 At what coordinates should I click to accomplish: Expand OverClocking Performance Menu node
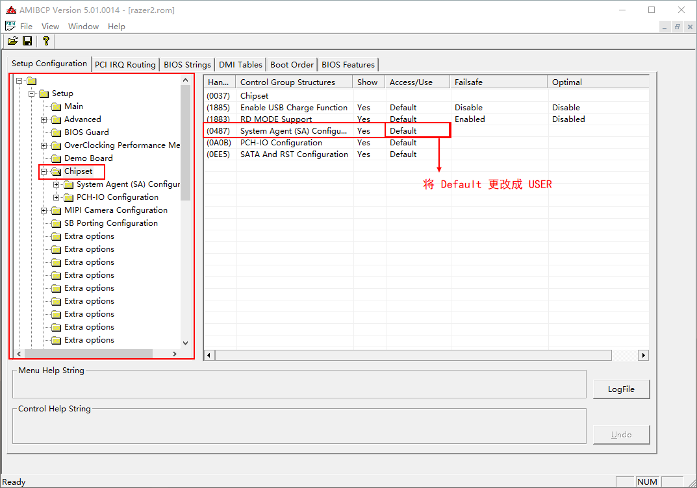tap(44, 145)
